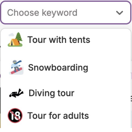
Task: Click the diver's fins silhouette
Action: click(21, 92)
